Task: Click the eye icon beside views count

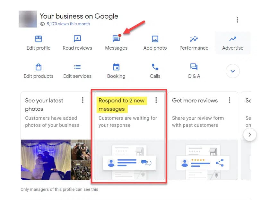Action: pos(42,24)
